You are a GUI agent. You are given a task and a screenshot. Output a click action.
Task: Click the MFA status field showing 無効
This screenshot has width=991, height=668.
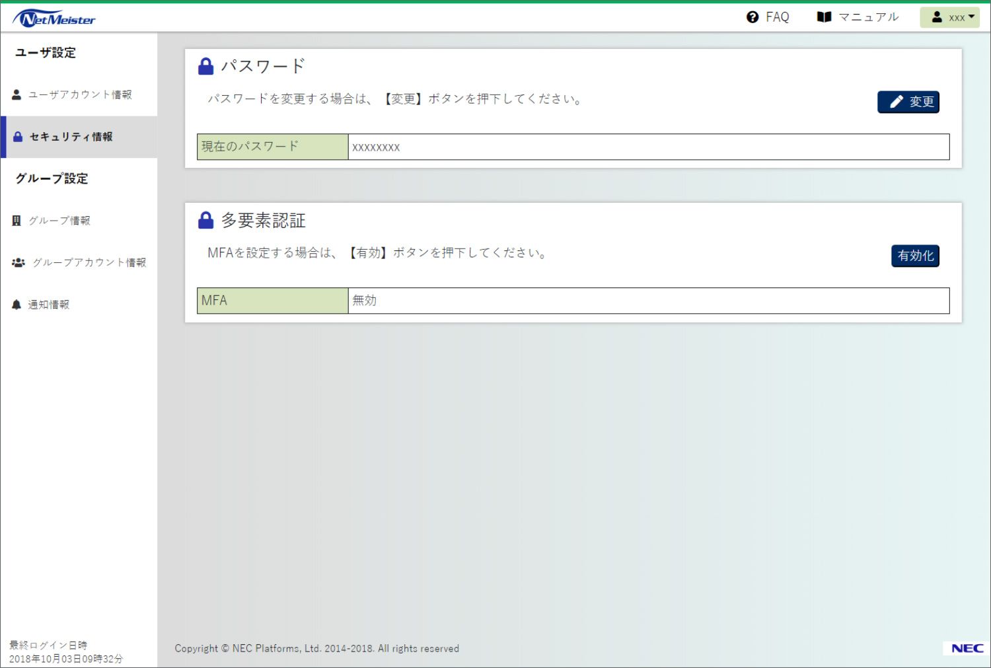point(647,301)
